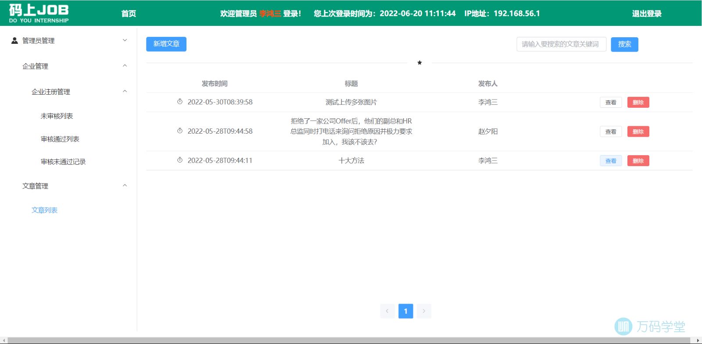View the 十大方法 article
This screenshot has height=344, width=702.
pyautogui.click(x=611, y=161)
